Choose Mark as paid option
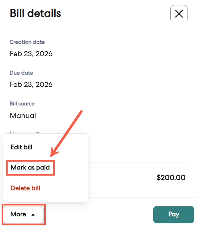The width and height of the screenshot is (198, 227). coord(30,167)
